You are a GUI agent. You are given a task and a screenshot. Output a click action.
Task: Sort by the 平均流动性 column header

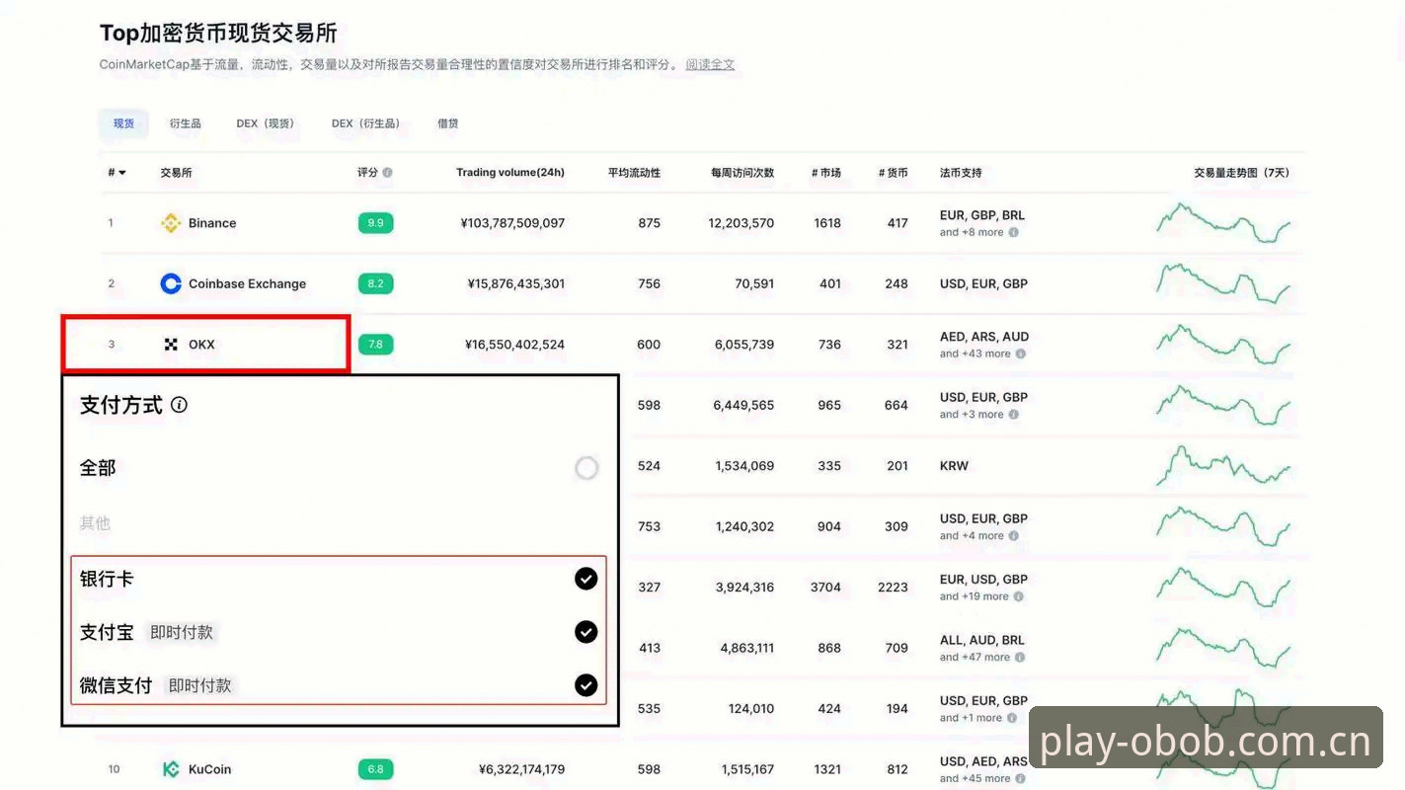click(635, 173)
